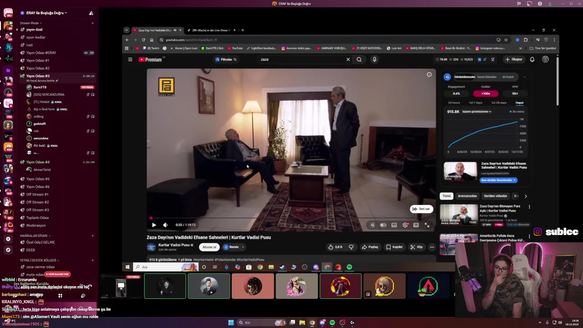Screen dimensions: 583x328
Task: Open the Twitch bookmark
Action: (151, 48)
